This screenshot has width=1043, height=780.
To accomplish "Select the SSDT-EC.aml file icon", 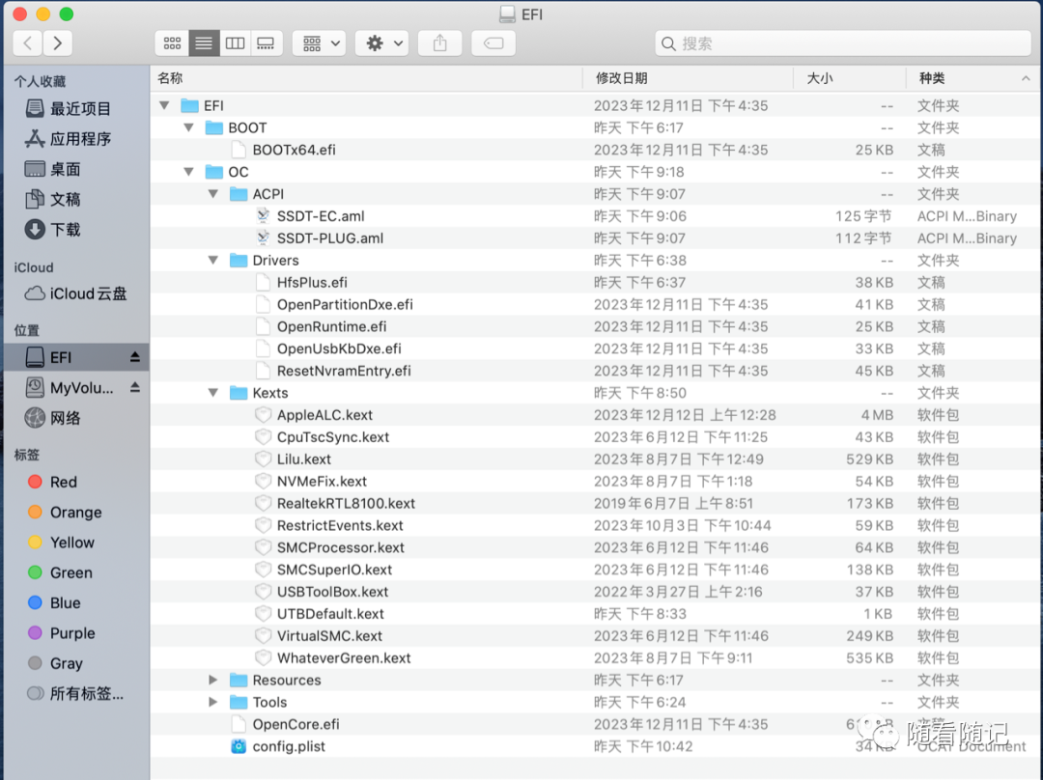I will point(264,215).
